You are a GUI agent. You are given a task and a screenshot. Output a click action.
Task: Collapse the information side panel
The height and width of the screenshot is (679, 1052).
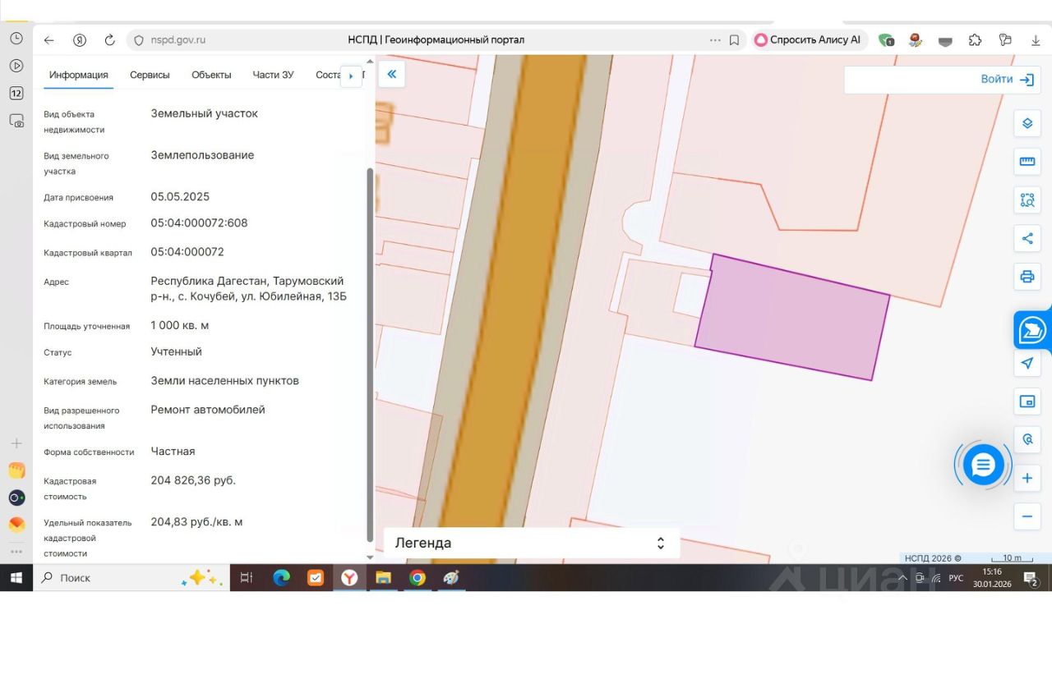coord(392,74)
